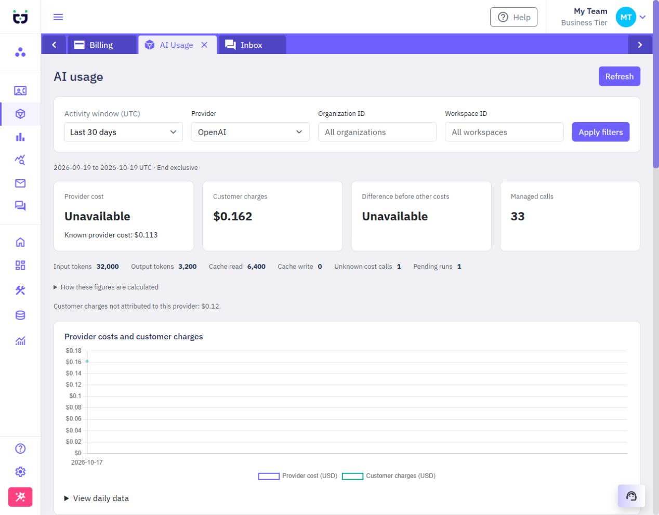Viewport: 659px width, 515px height.
Task: Focus the Workspace ID field
Action: click(x=504, y=132)
